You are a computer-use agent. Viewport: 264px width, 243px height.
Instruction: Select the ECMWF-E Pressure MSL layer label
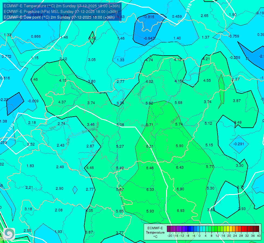click(61, 12)
